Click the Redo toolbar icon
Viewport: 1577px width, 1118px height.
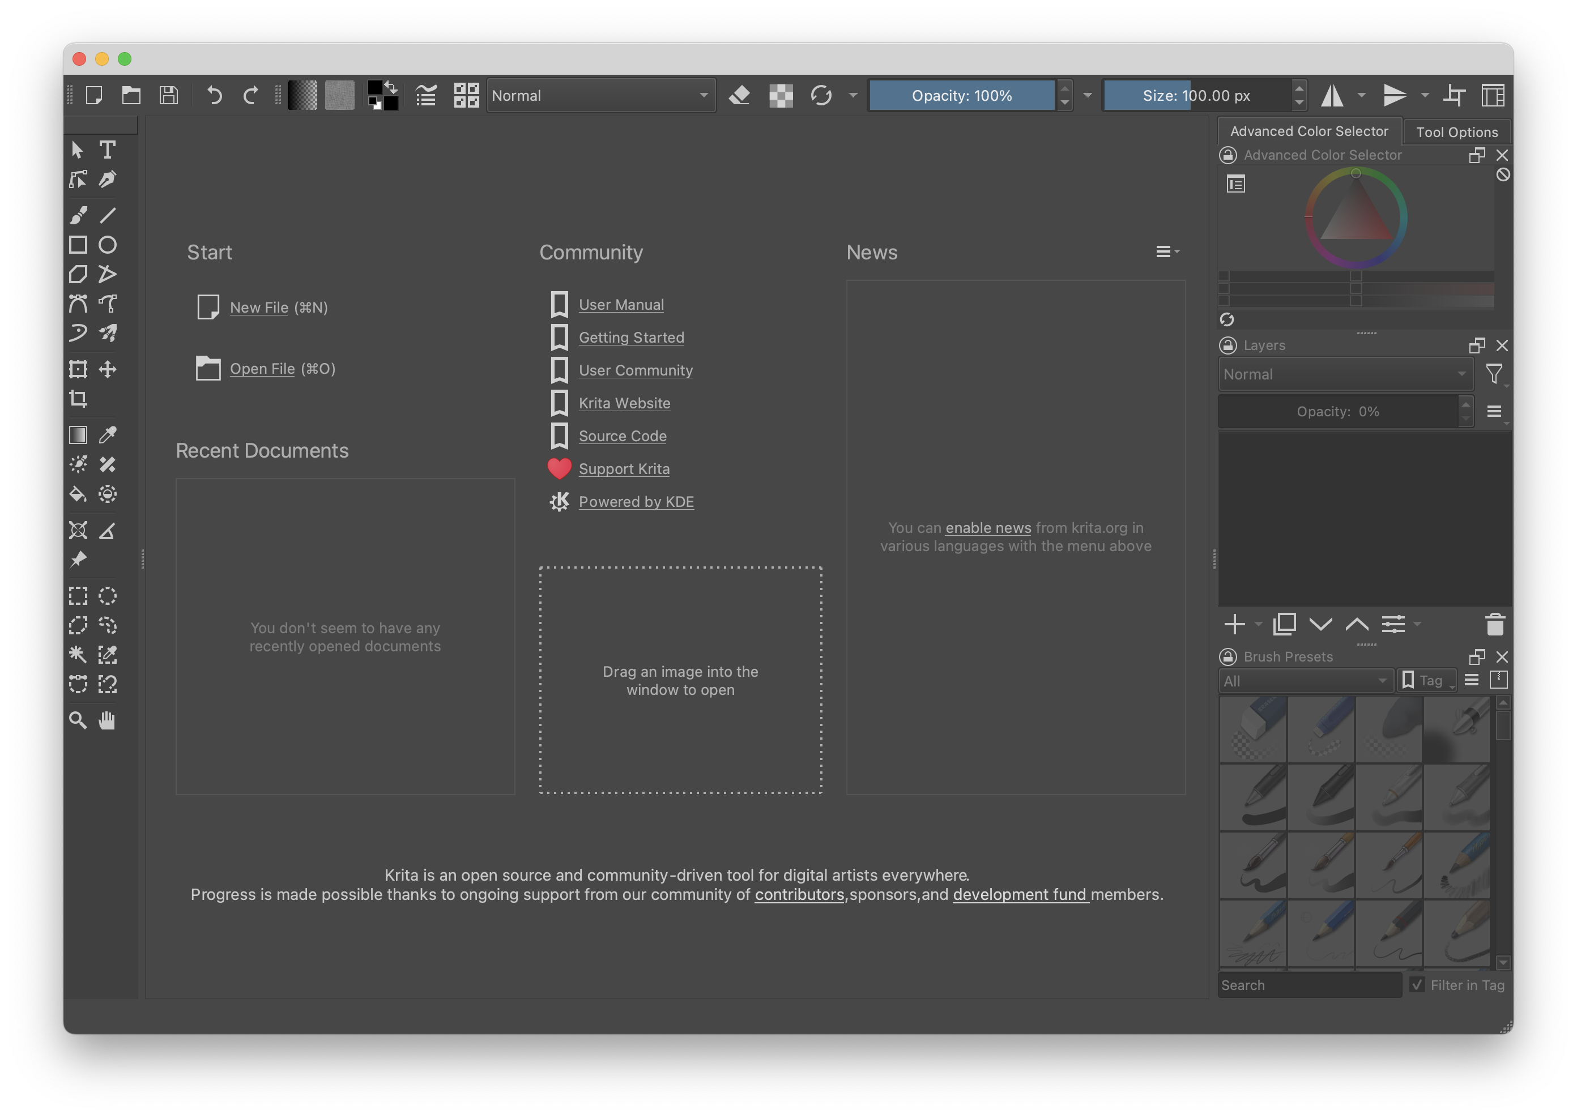coord(252,95)
